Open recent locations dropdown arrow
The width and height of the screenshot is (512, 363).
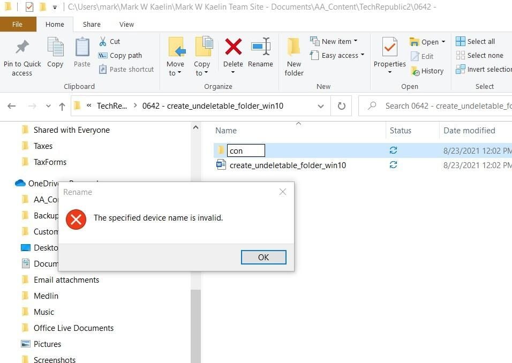(48, 106)
